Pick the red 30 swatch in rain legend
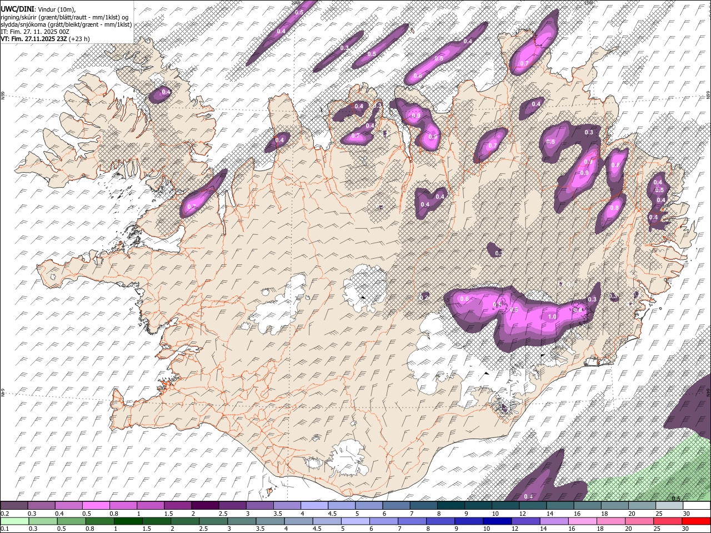The width and height of the screenshot is (711, 533). click(x=696, y=521)
